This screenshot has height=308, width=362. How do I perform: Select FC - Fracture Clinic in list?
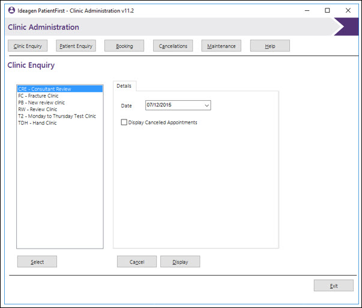[x=60, y=95]
